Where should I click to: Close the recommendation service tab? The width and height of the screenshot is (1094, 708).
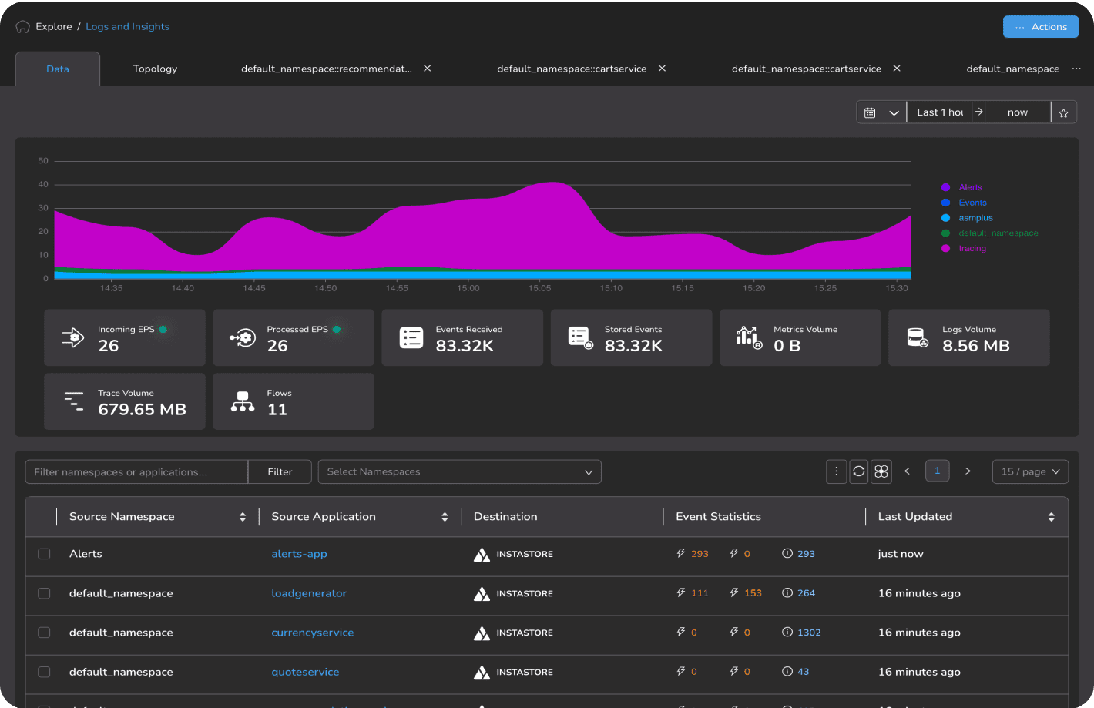tap(428, 69)
